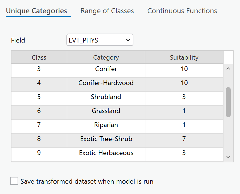Edit suitability value for Shrubland
This screenshot has height=194, width=240.
click(184, 97)
